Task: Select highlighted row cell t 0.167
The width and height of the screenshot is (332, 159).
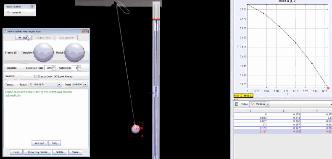Action: pyautogui.click(x=250, y=131)
